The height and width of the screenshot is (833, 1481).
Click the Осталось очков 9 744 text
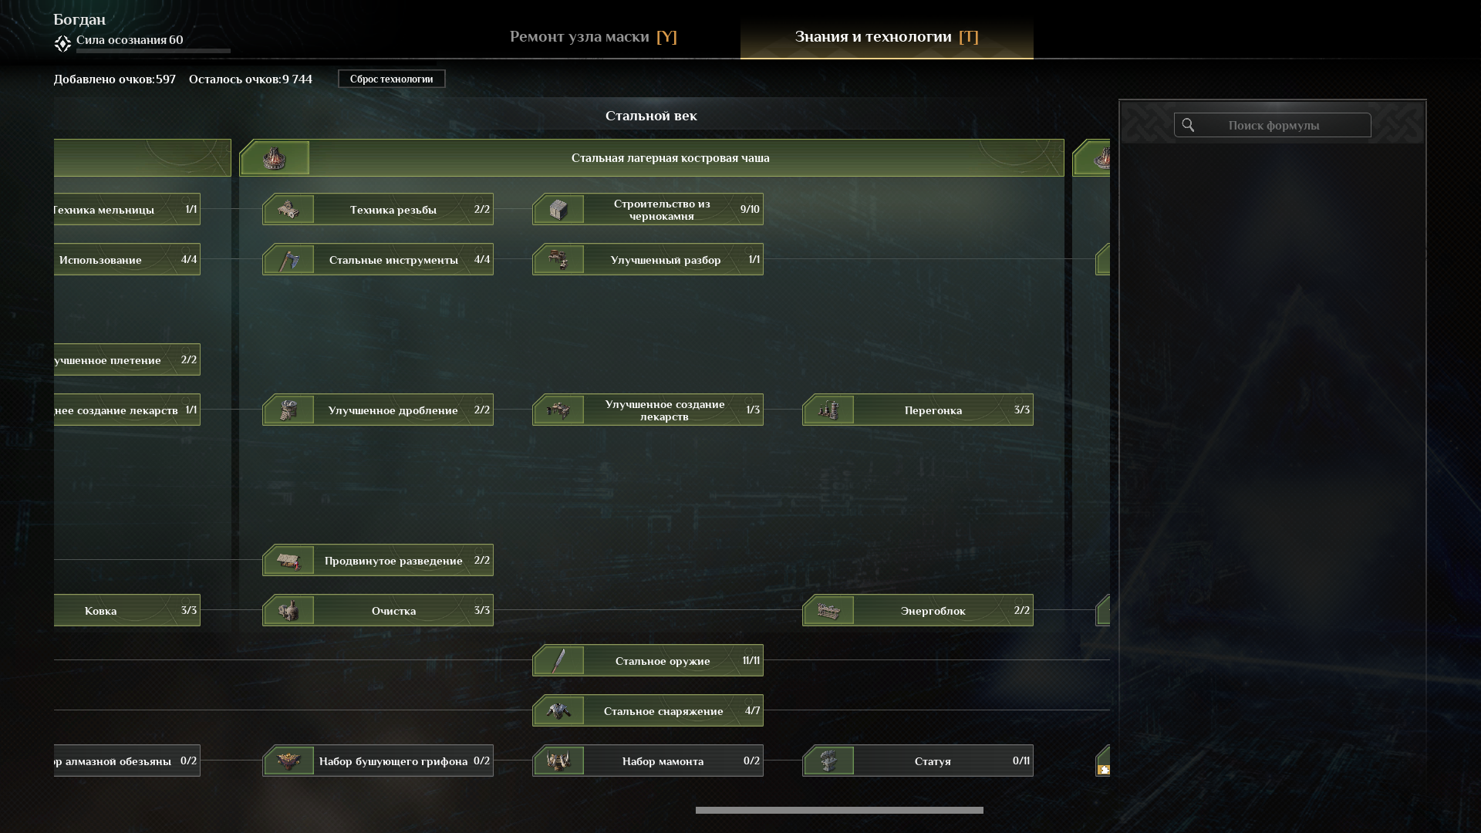pos(251,79)
